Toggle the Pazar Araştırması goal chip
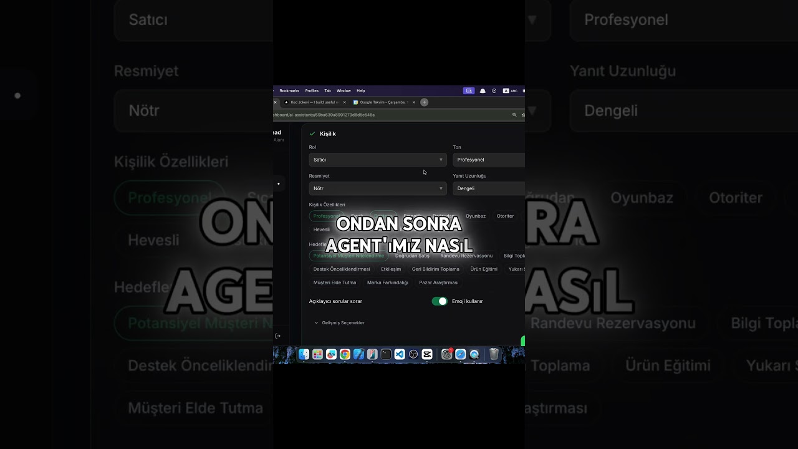798x449 pixels. point(439,282)
